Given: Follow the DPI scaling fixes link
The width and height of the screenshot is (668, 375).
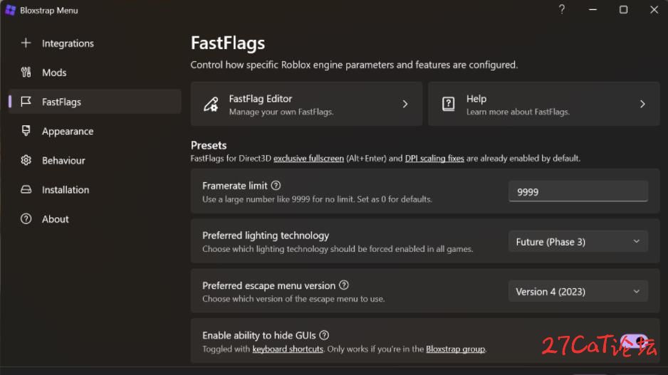Looking at the screenshot, I should coord(434,159).
